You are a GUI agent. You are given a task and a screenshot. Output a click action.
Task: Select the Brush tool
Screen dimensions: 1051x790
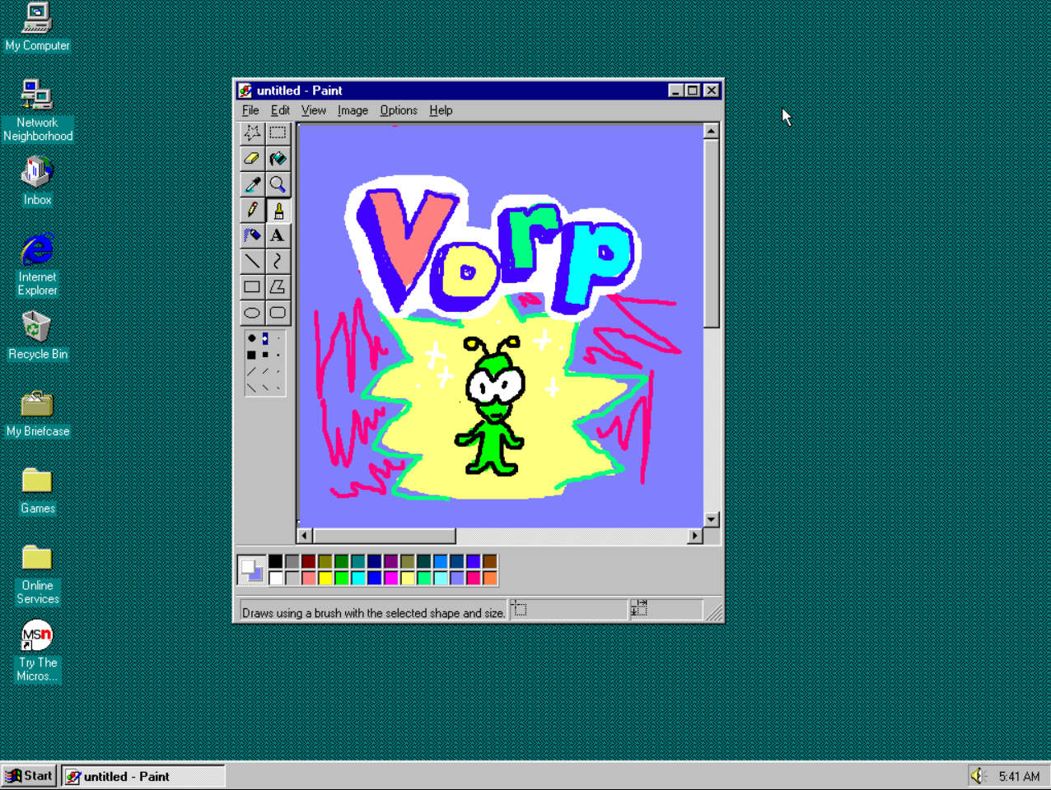[278, 210]
